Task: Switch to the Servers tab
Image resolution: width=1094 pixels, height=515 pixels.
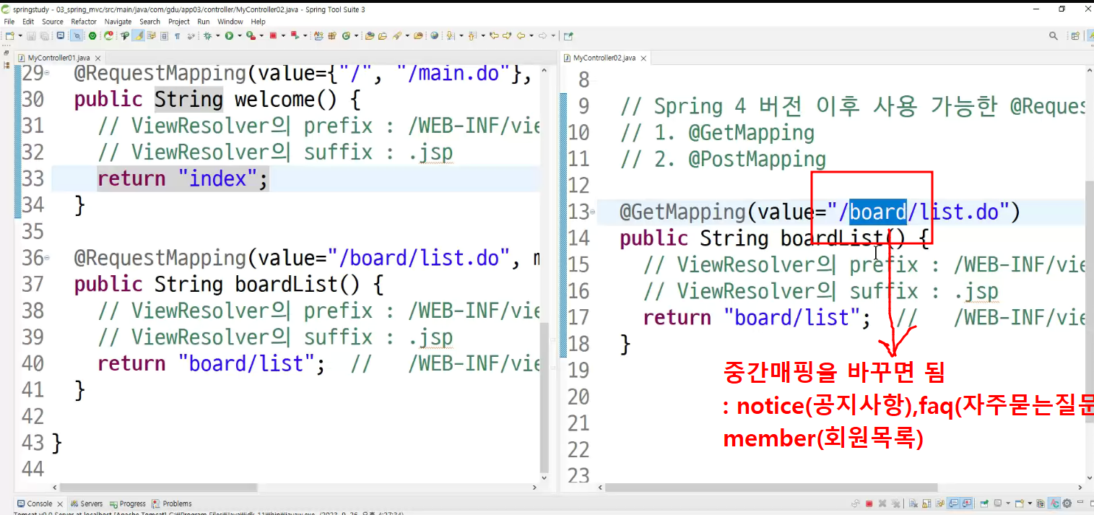Action: tap(87, 503)
